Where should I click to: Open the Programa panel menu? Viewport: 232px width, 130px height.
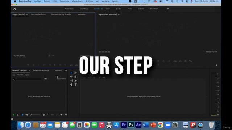[119, 14]
